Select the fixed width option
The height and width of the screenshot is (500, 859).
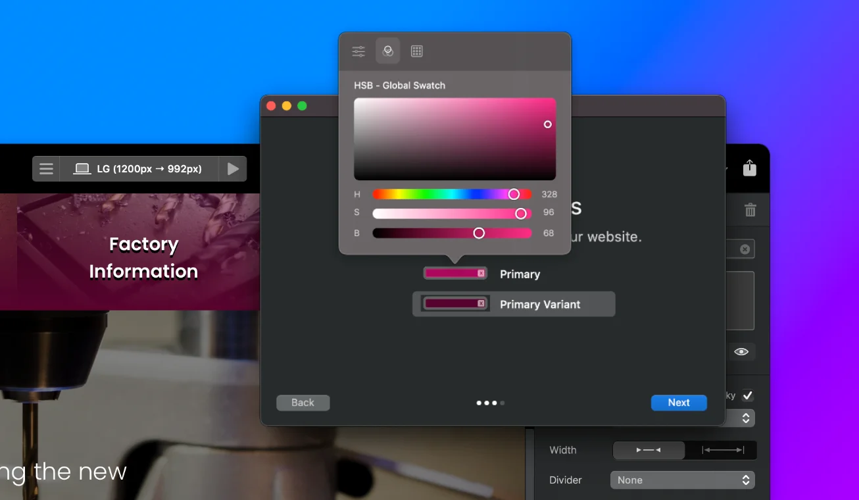tap(649, 450)
